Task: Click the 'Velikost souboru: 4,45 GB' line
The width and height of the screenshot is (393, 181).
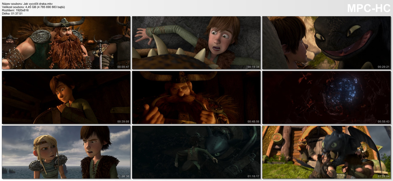Action: coord(33,7)
